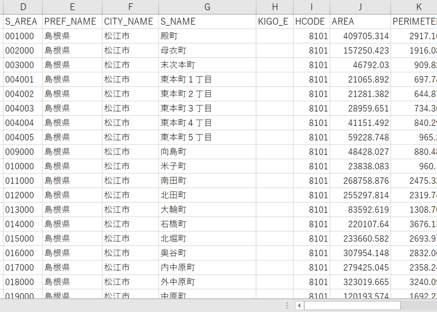This screenshot has height=312, width=437.
Task: Select AREA value 83592.619
Action: pyautogui.click(x=360, y=210)
